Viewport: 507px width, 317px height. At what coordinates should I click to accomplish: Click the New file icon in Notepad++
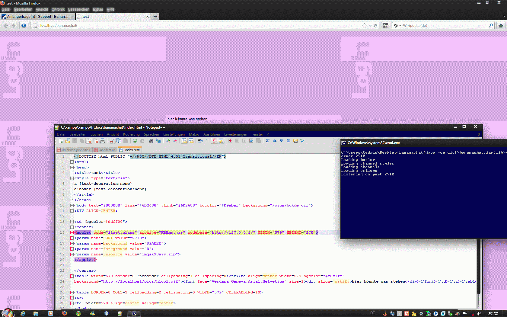click(61, 141)
